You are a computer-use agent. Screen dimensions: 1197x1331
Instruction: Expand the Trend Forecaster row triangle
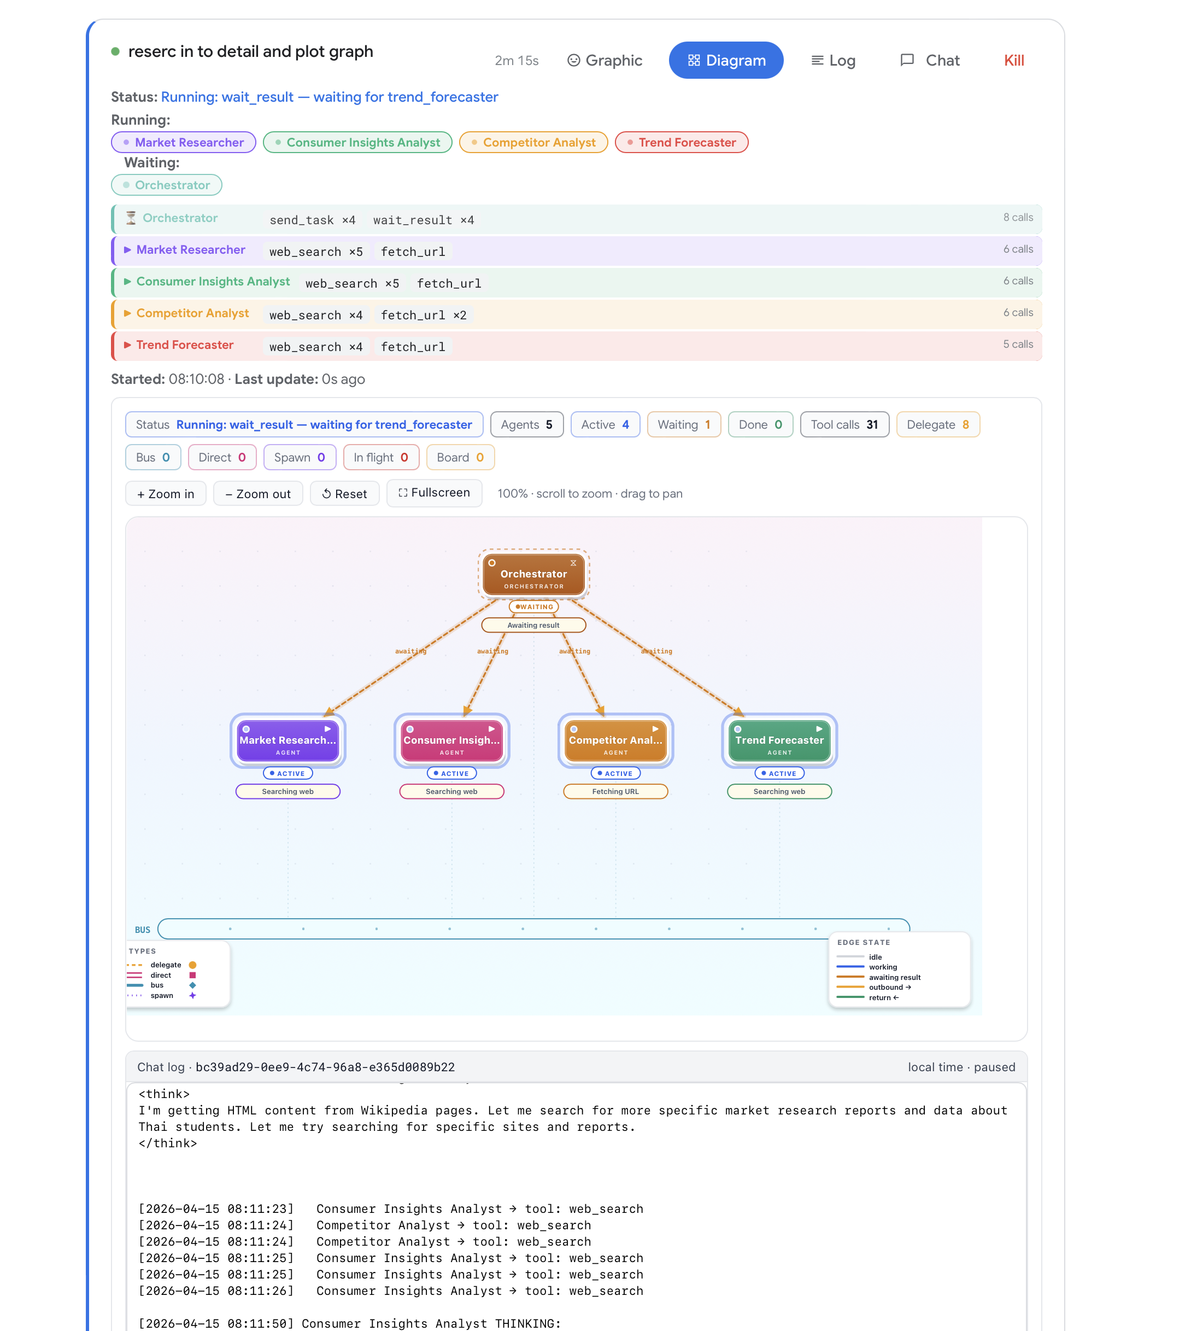pyautogui.click(x=127, y=345)
